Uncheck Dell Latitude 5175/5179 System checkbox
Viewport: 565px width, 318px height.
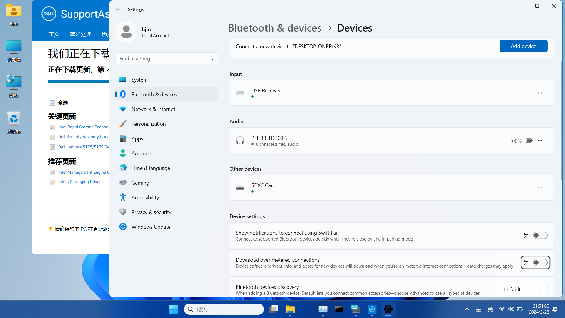[52, 147]
